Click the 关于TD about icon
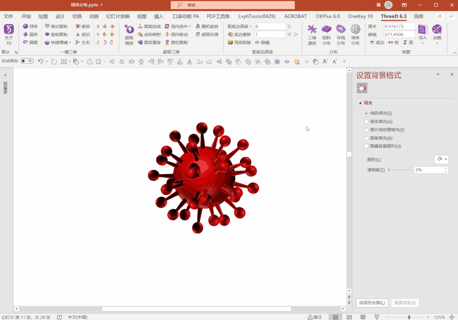The width and height of the screenshot is (458, 320). 9,34
